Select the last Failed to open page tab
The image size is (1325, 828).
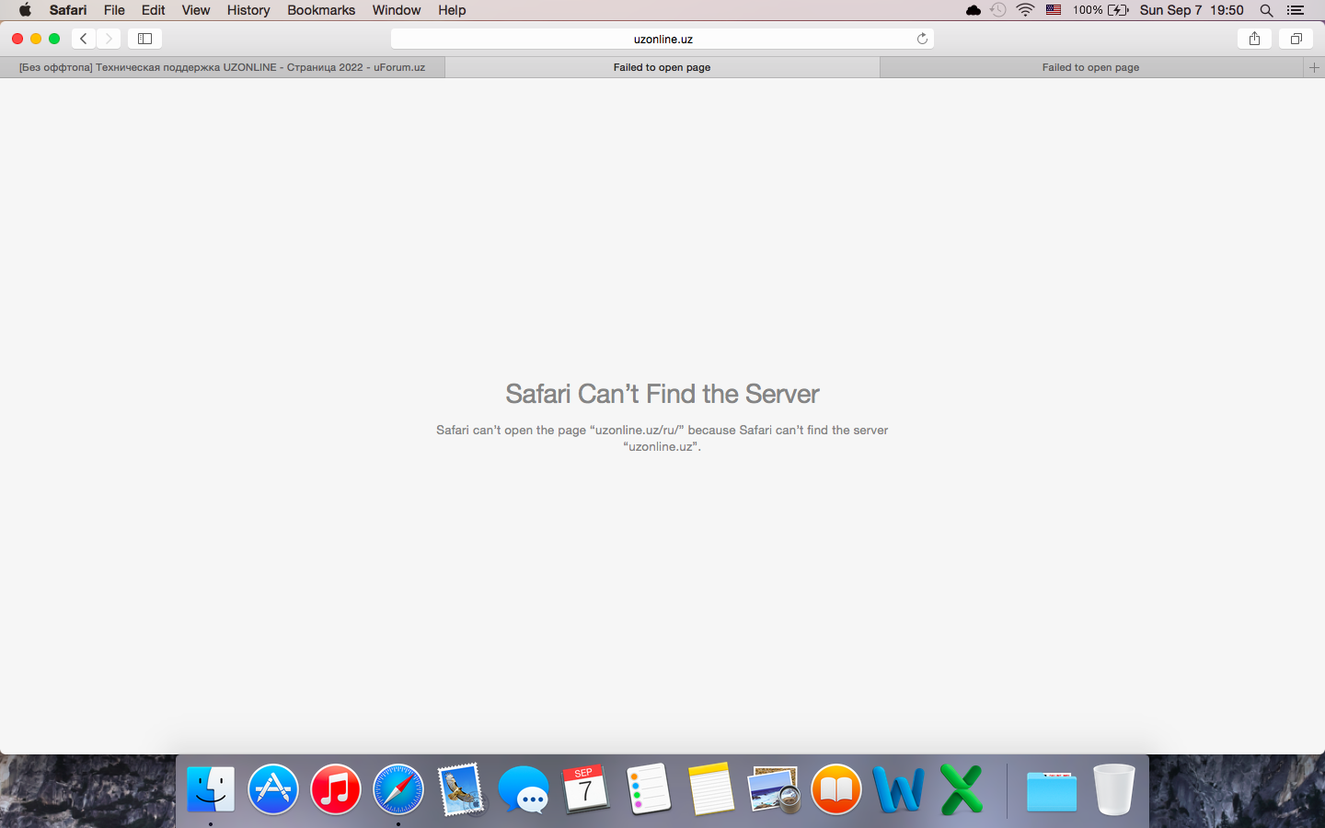(1090, 67)
